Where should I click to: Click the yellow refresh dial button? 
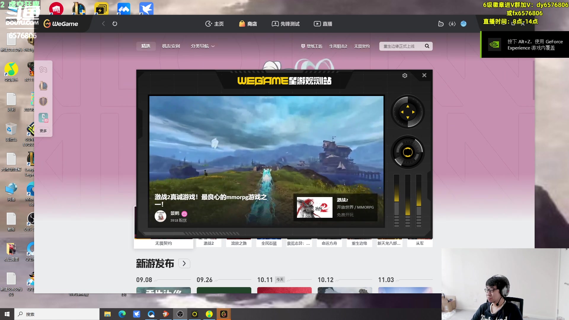(408, 152)
